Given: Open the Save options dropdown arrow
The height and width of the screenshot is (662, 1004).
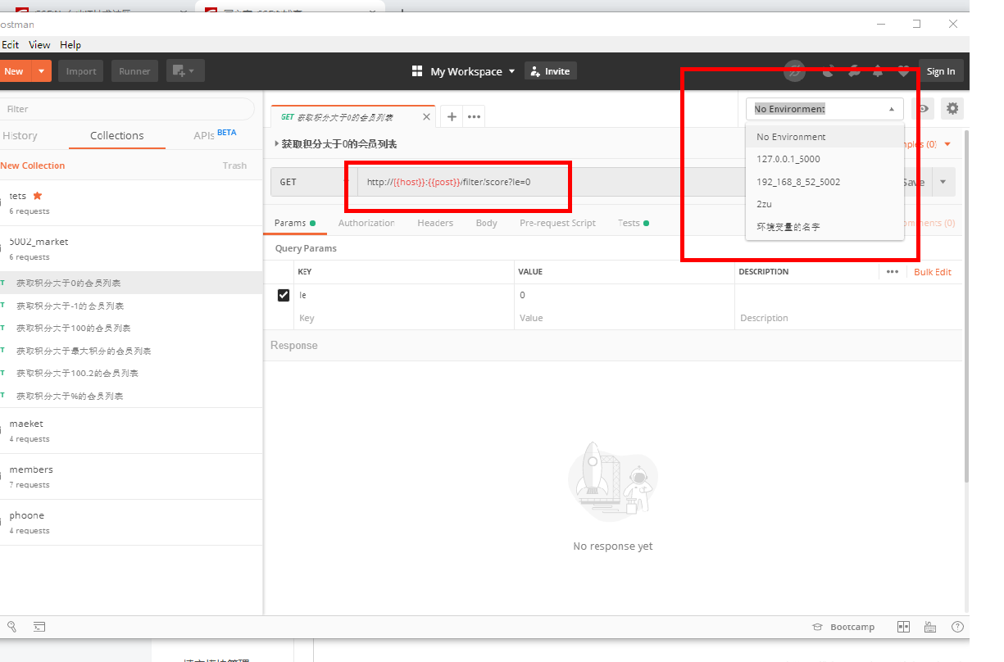Looking at the screenshot, I should point(943,182).
